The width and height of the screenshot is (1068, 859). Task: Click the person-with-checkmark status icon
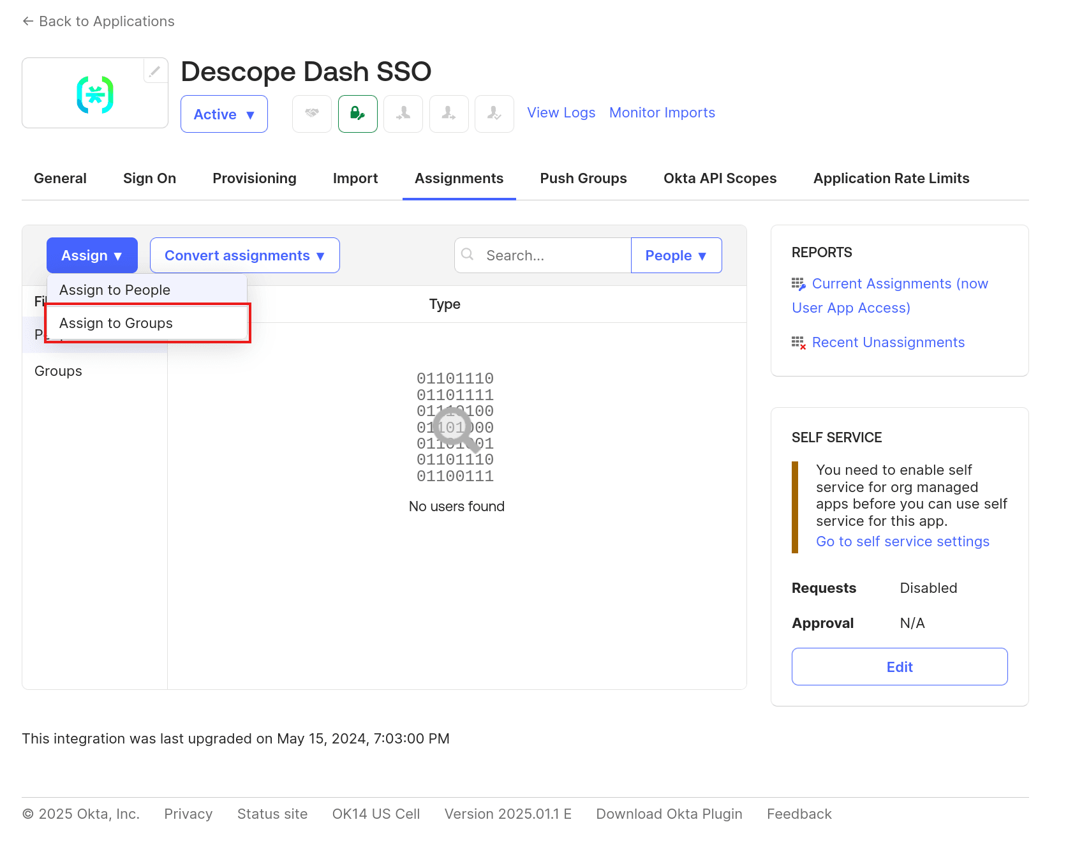click(x=494, y=114)
